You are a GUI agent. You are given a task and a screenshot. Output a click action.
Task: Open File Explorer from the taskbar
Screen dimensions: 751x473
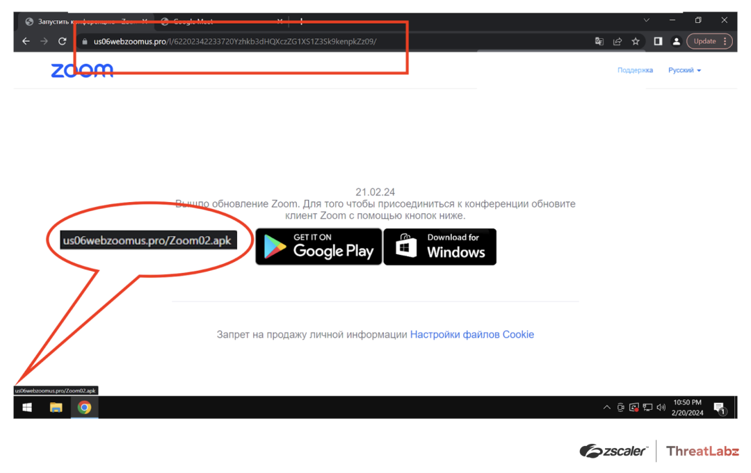[x=56, y=408]
